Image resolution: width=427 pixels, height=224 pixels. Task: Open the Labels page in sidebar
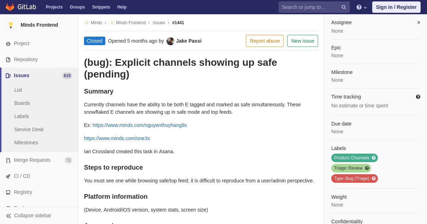point(21,116)
